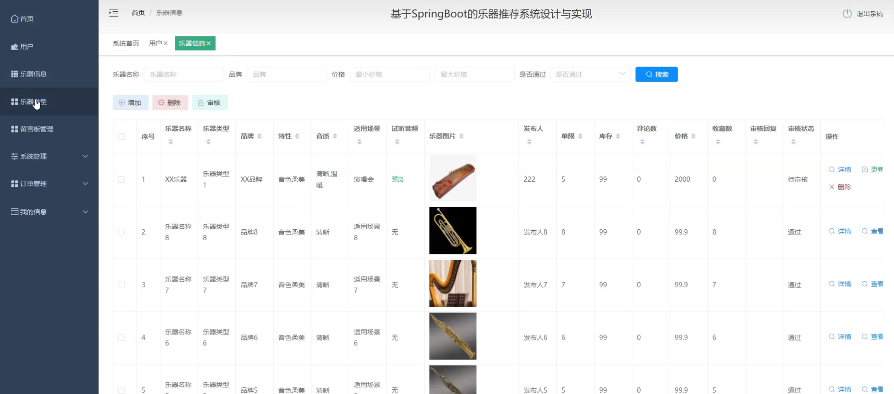Close the 乐器信息 tab
The image size is (894, 394).
click(x=208, y=43)
